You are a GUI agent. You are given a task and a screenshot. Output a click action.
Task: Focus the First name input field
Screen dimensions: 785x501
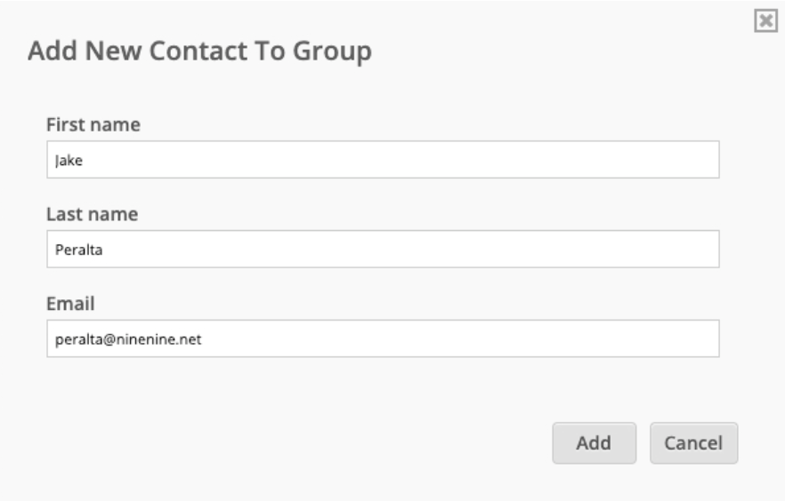[x=383, y=159]
